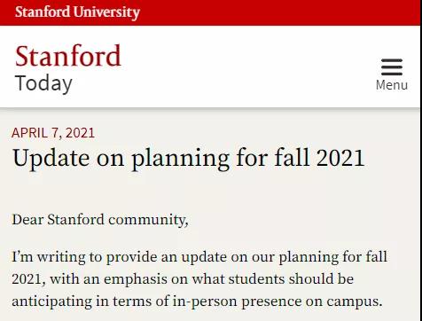
Task: Click the line "anticipating in terms of in-person"
Action: [x=197, y=301]
